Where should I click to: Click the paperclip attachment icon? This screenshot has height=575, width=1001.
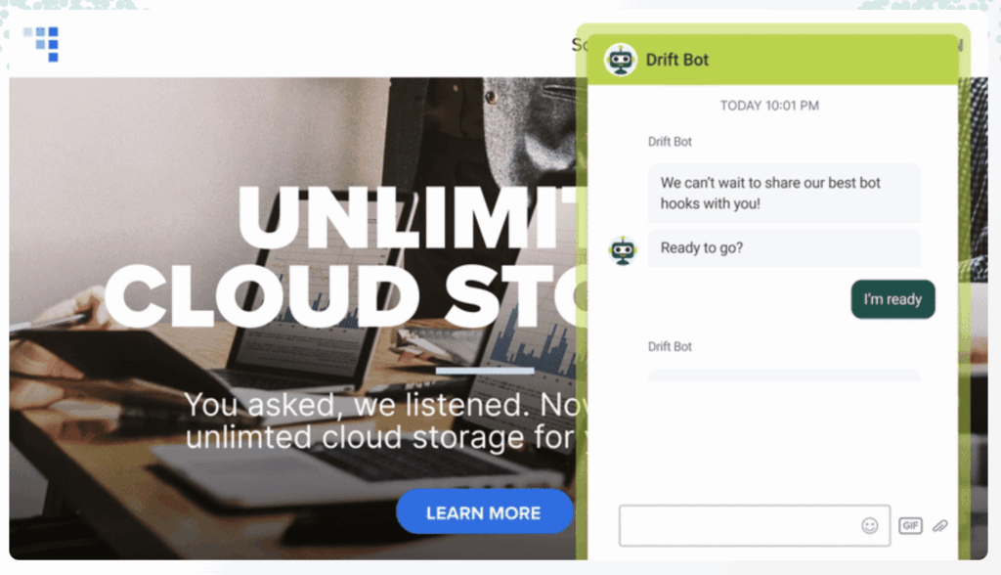point(940,525)
